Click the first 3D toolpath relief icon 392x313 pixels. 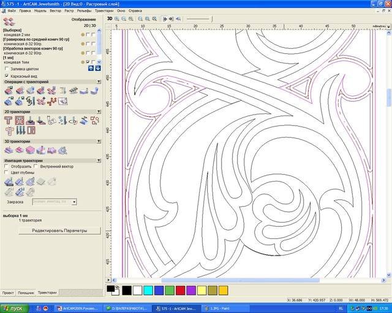pyautogui.click(x=9, y=150)
